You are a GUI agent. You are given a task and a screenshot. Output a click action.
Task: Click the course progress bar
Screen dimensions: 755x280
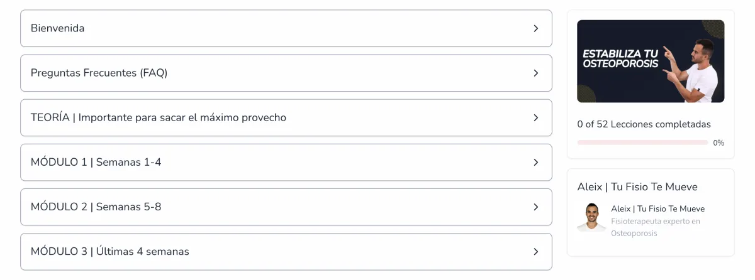coord(642,143)
